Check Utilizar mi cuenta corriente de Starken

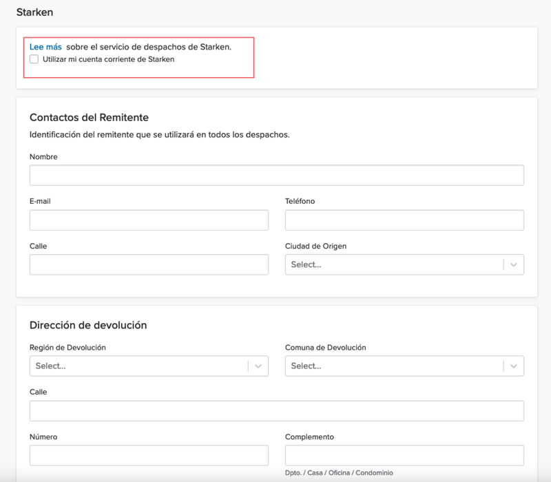pyautogui.click(x=34, y=59)
